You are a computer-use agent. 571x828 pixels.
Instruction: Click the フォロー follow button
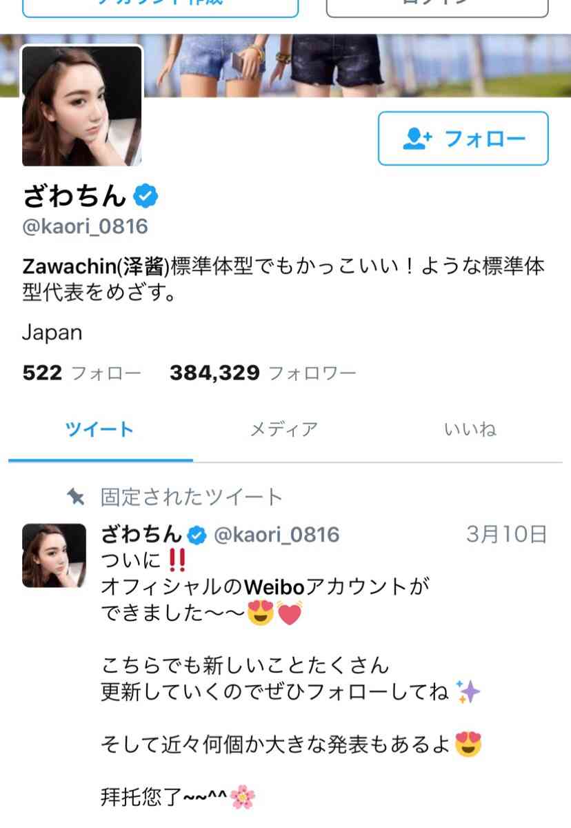coord(463,139)
